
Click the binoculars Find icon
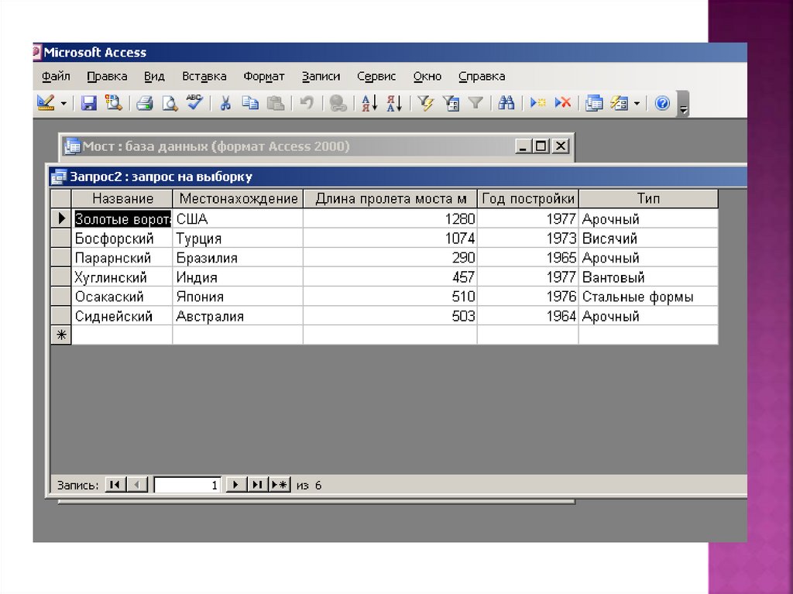[x=506, y=103]
